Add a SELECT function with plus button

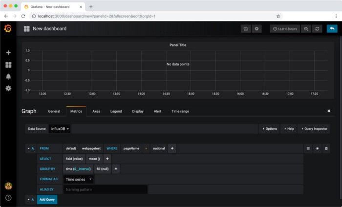(x=107, y=159)
